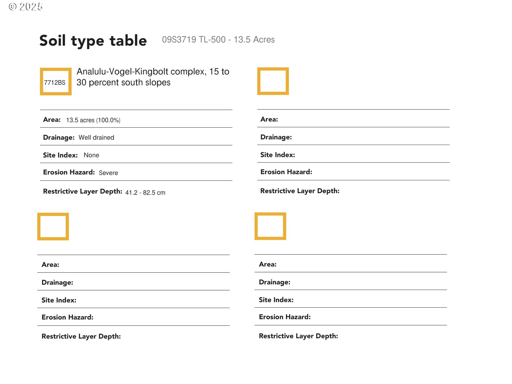
Task: Click the bottom-left panel Site Index label
Action: pyautogui.click(x=59, y=300)
